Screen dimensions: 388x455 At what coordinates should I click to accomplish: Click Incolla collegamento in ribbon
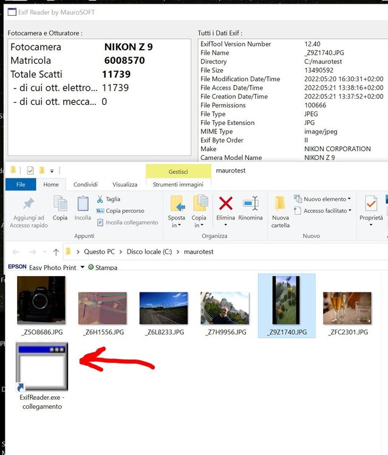pos(128,222)
